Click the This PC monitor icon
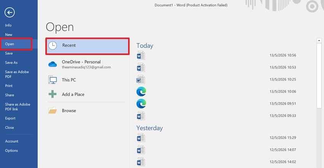The image size is (324, 168). [53, 80]
